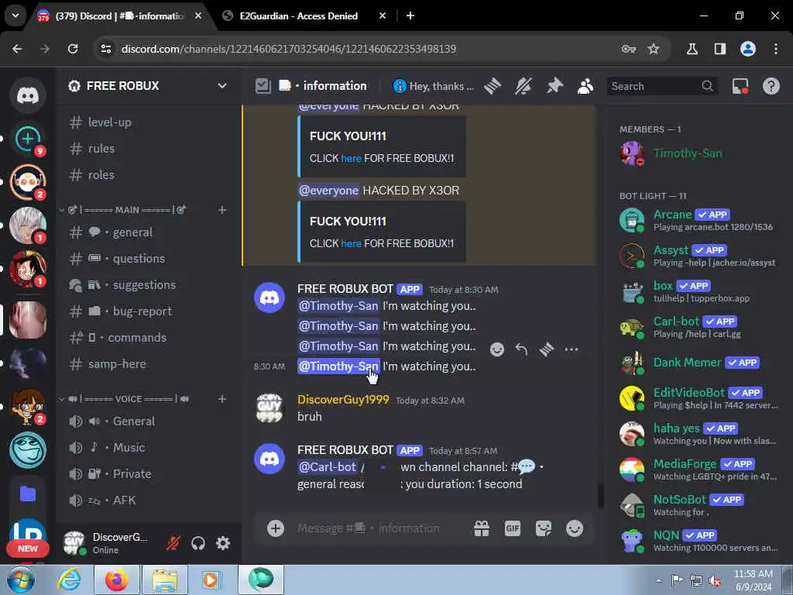Viewport: 793px width, 595px height.
Task: Open the gift Nitro icon
Action: 482,528
